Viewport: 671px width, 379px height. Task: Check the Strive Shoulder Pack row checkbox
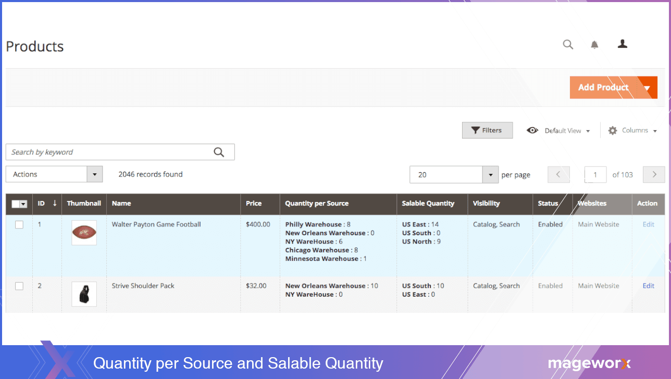19,286
